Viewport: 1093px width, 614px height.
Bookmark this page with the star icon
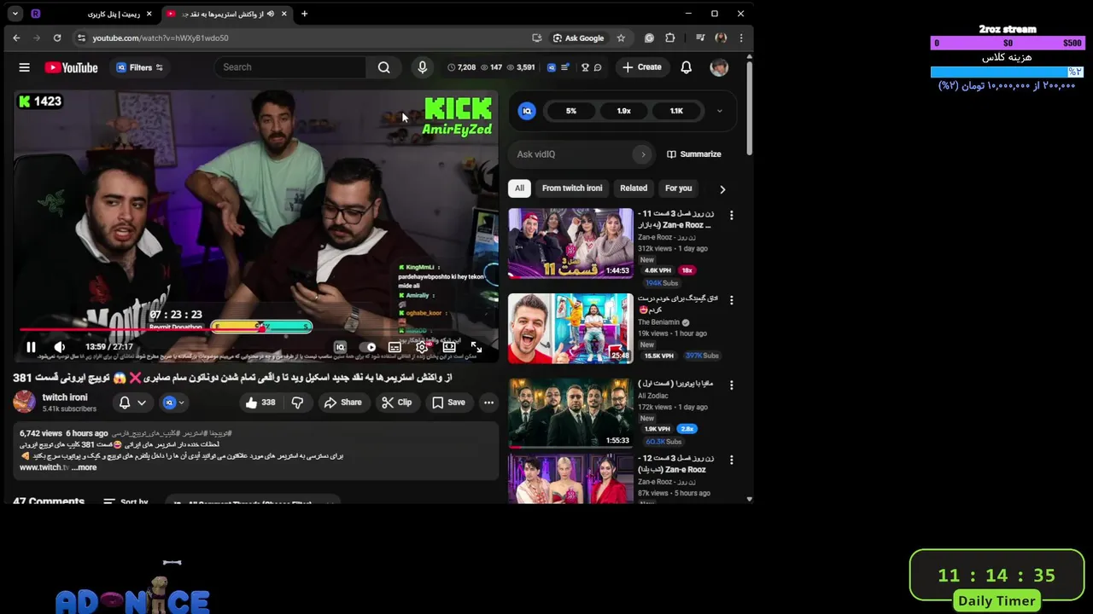621,38
